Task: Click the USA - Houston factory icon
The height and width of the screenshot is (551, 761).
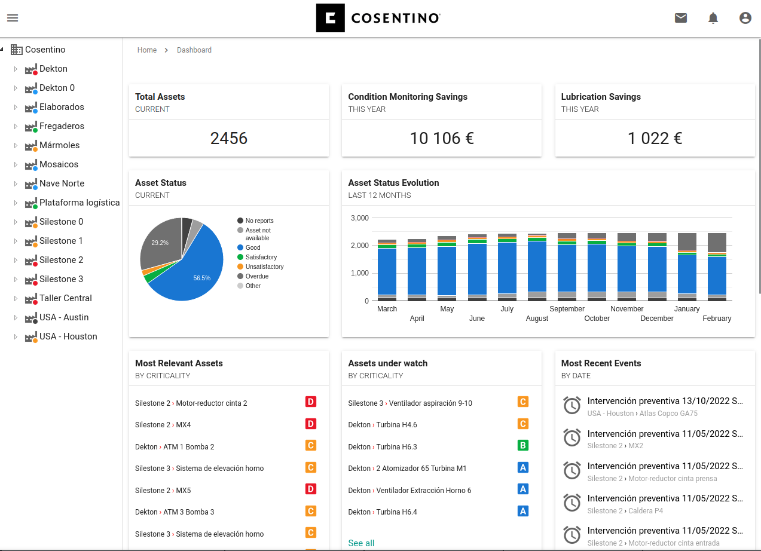Action: (x=31, y=337)
